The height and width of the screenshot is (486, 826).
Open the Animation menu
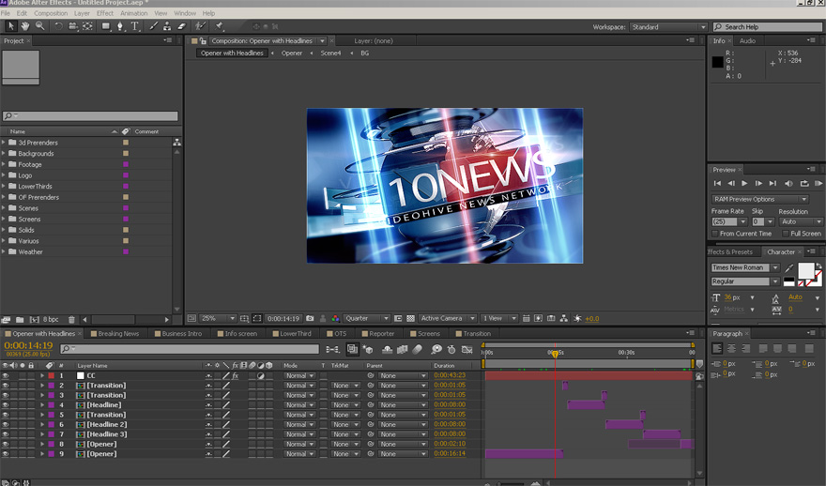[134, 13]
